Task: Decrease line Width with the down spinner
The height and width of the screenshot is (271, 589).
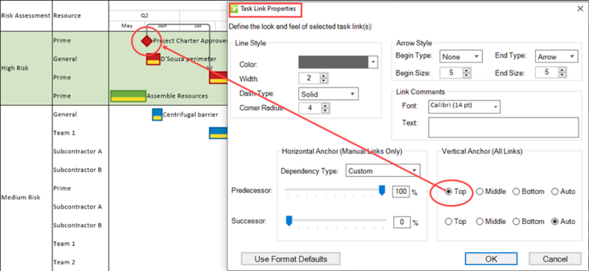Action: pyautogui.click(x=324, y=81)
